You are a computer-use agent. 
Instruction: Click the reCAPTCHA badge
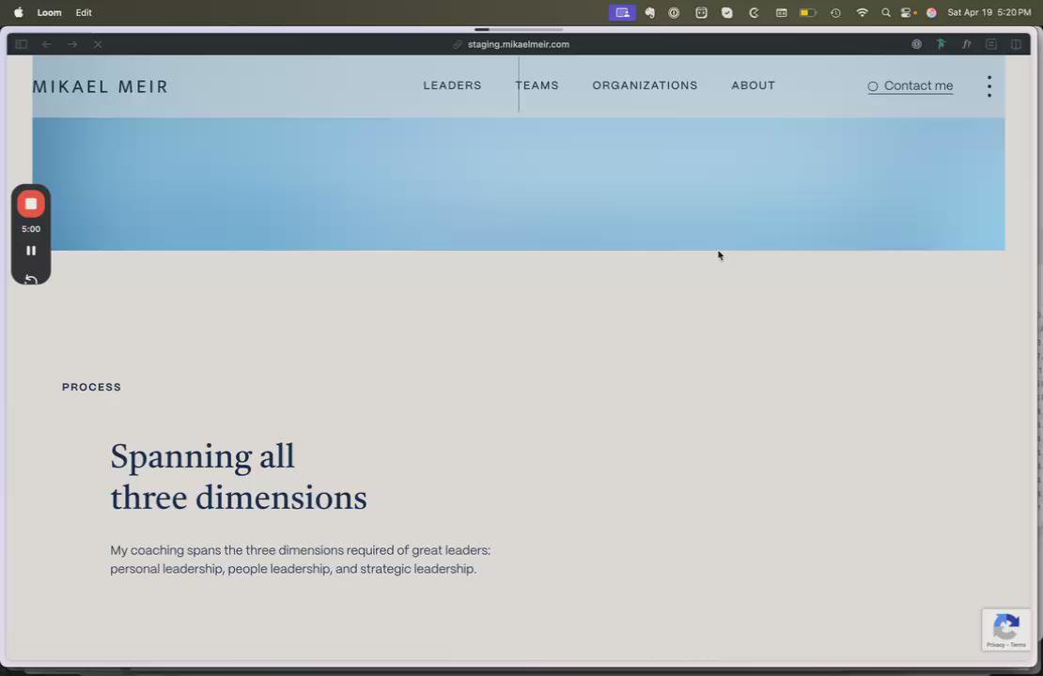click(x=1005, y=629)
